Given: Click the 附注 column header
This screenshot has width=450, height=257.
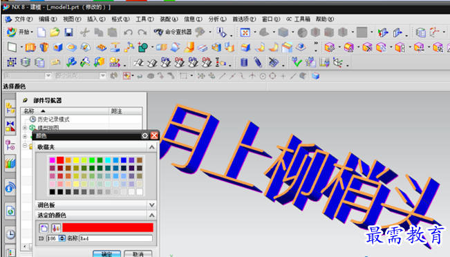Looking at the screenshot, I should pyautogui.click(x=125, y=111).
